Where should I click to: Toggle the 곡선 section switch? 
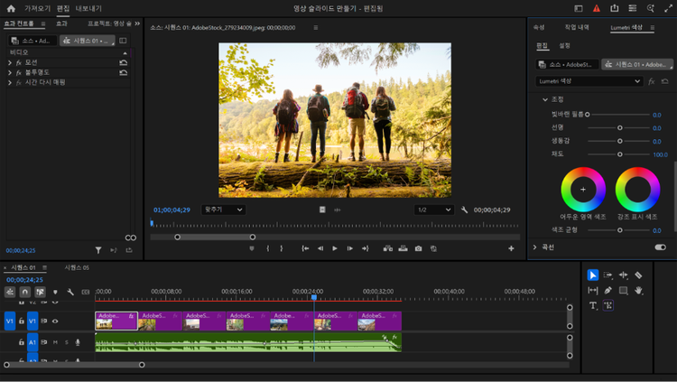pos(660,247)
